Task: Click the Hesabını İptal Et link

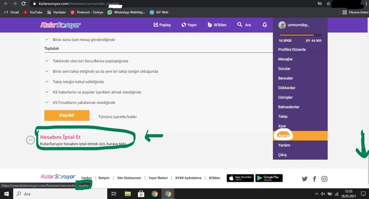Action: click(x=60, y=137)
